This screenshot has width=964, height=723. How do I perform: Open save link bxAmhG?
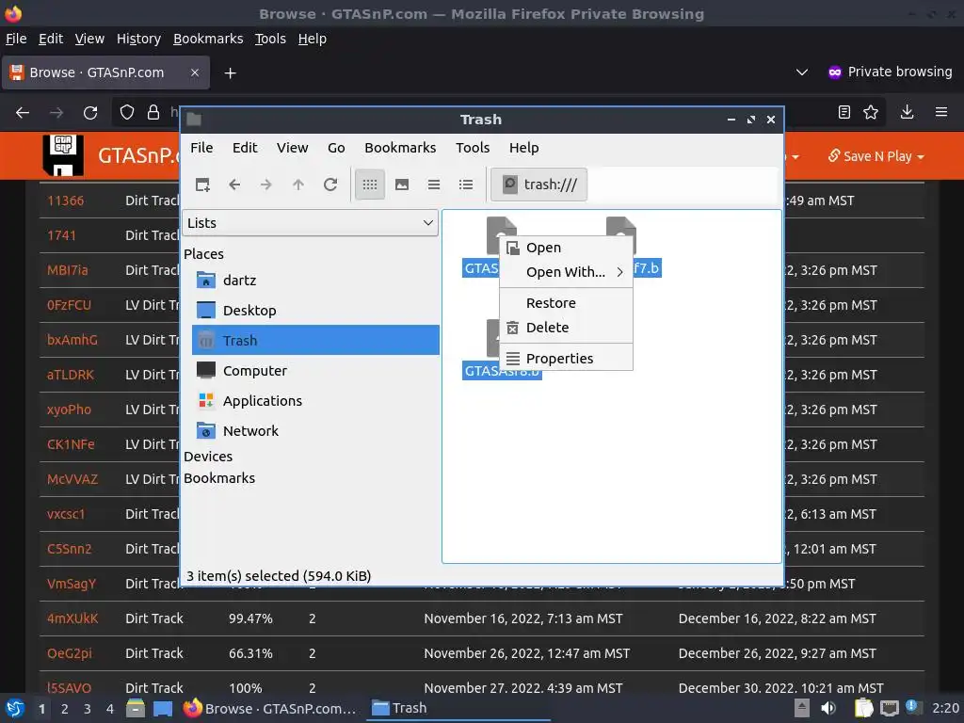(x=72, y=340)
